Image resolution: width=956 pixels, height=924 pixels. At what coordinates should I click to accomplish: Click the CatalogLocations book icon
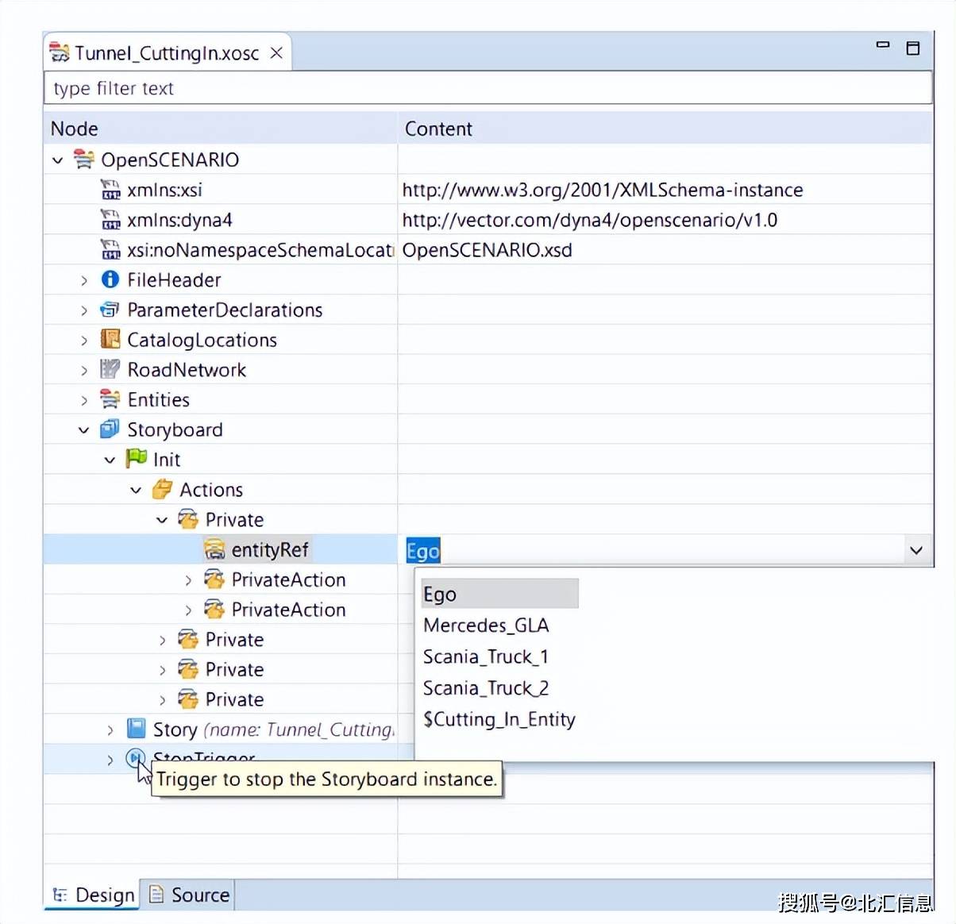pyautogui.click(x=110, y=339)
